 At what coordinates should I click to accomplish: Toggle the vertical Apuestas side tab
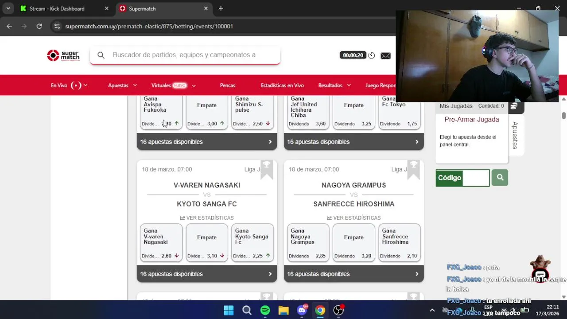515,135
